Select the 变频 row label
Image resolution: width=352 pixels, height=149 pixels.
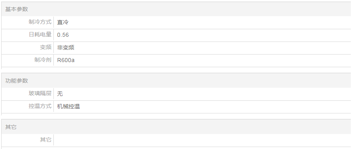[45, 47]
